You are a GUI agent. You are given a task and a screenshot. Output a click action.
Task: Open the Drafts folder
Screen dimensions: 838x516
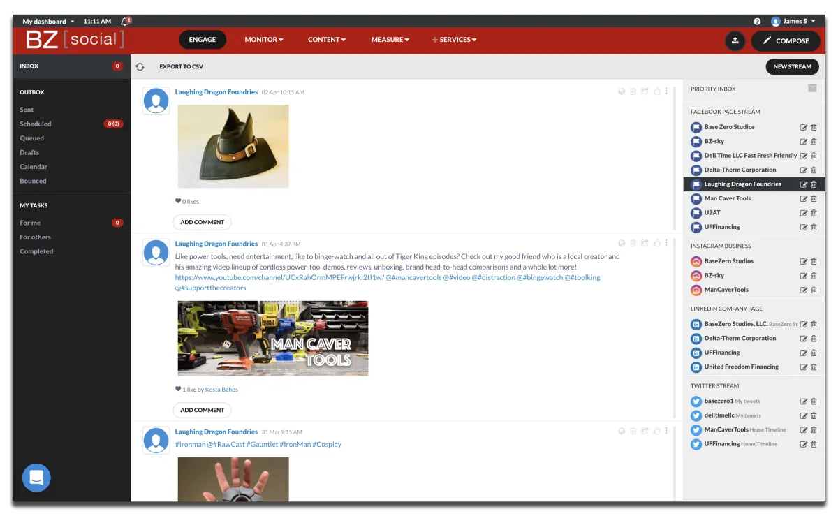click(29, 152)
